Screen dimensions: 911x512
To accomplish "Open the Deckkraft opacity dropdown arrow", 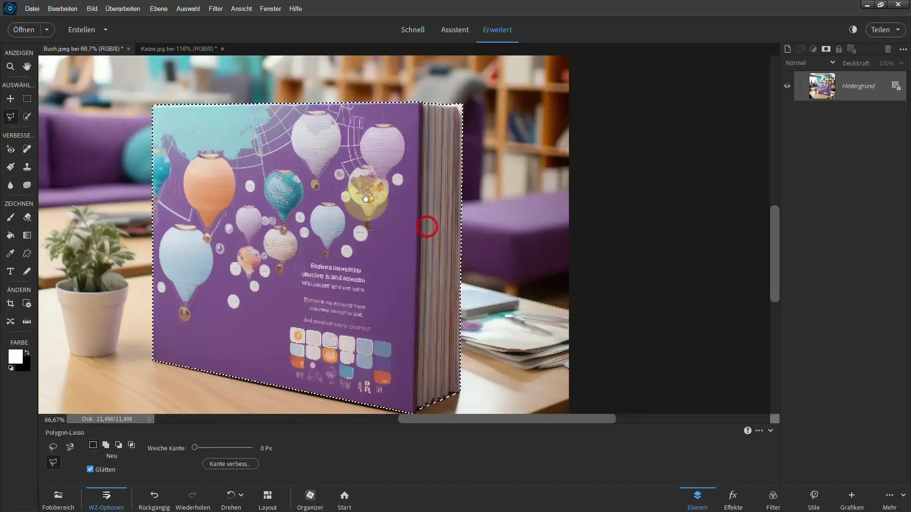I will pos(902,63).
